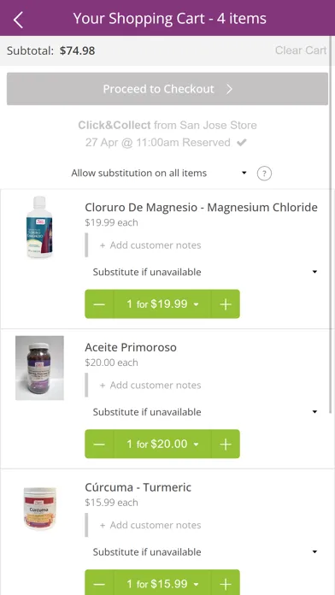
Task: Open Allow substitution on all items dropdown
Action: coord(159,173)
